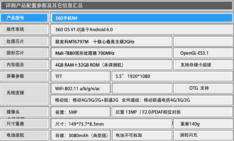Viewport: 234px width, 141px height.
Task: Select the Mali-T880 graphics processor cell
Action: pos(112,53)
